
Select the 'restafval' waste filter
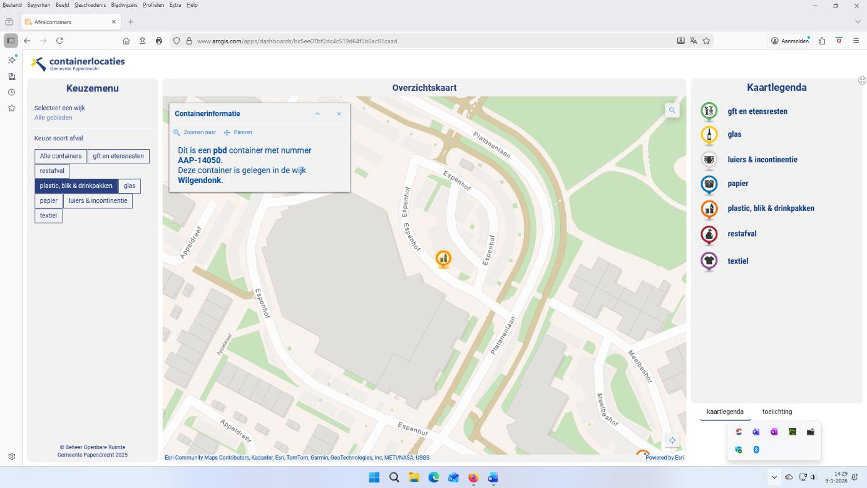[52, 171]
